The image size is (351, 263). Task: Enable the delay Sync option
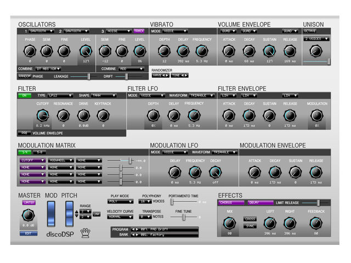point(250,226)
